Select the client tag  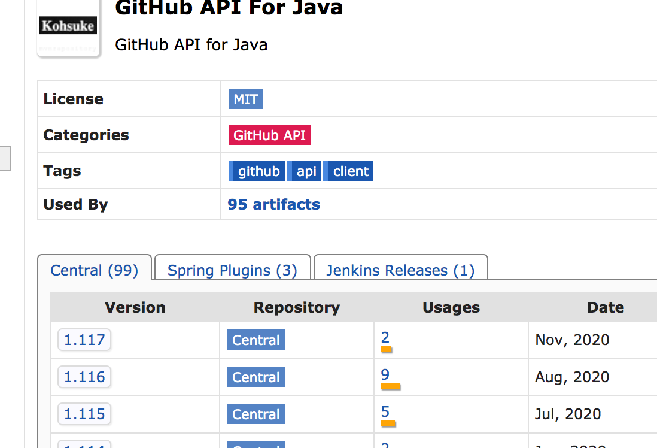pyautogui.click(x=350, y=171)
